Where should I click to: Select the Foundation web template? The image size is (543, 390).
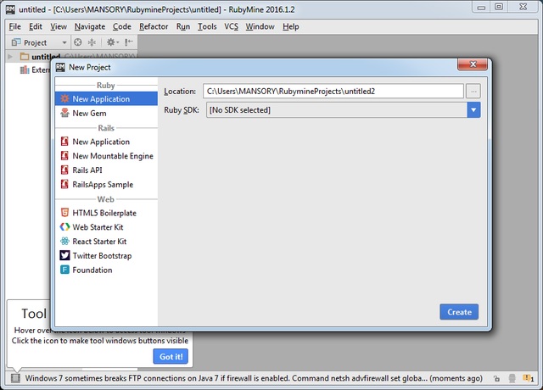coord(92,270)
